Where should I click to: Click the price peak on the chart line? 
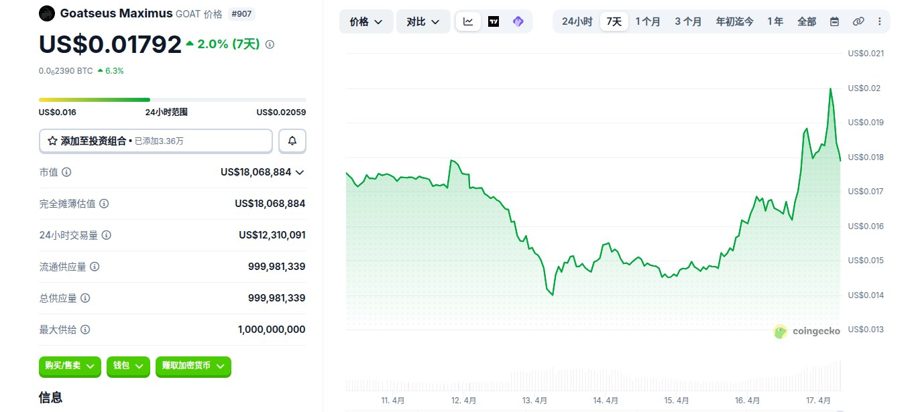tap(831, 89)
